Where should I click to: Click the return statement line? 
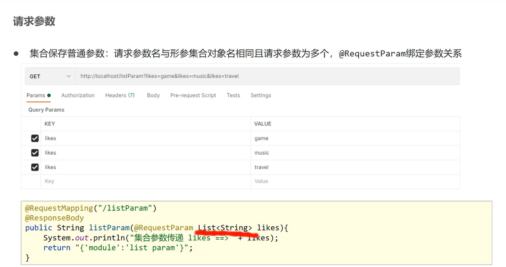click(118, 248)
